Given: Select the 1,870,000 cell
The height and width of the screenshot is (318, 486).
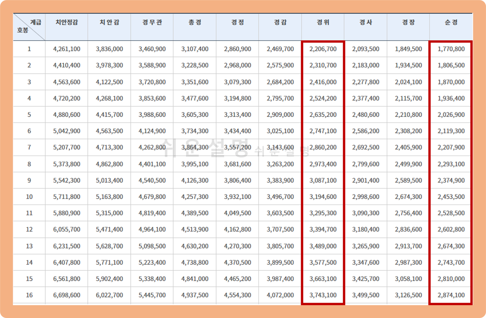Looking at the screenshot, I should pos(451,82).
